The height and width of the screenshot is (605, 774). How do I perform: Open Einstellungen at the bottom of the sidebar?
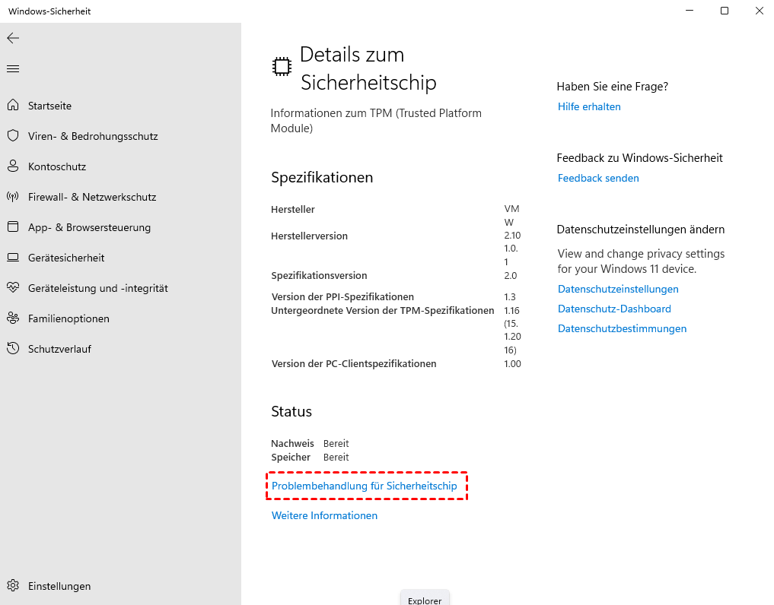pos(59,586)
